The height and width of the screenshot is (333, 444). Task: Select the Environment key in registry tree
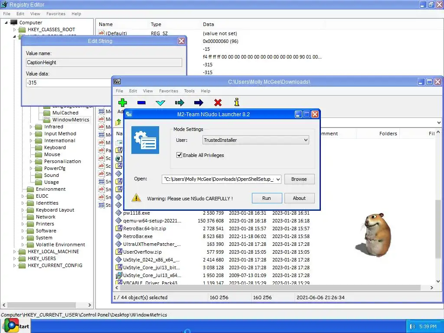51,189
